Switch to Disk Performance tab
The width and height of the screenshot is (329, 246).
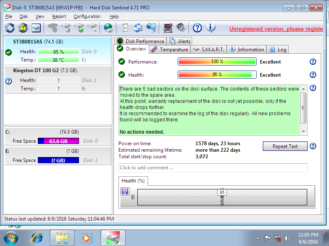point(141,41)
